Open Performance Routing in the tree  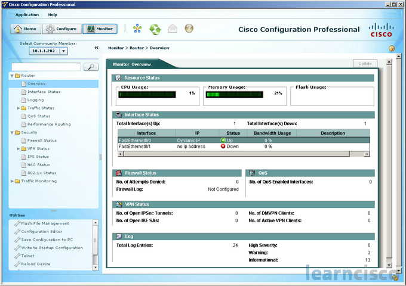point(49,125)
